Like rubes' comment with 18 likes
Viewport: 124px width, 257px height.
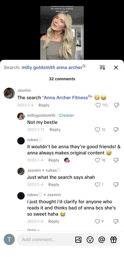coord(97,160)
